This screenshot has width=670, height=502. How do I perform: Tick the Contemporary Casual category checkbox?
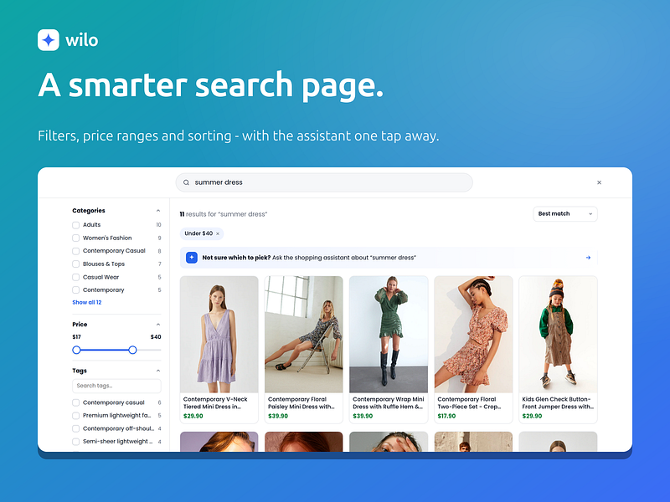(75, 251)
